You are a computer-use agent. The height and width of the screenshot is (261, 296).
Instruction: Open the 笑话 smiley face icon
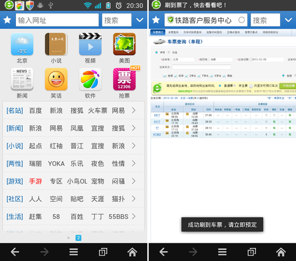click(56, 79)
